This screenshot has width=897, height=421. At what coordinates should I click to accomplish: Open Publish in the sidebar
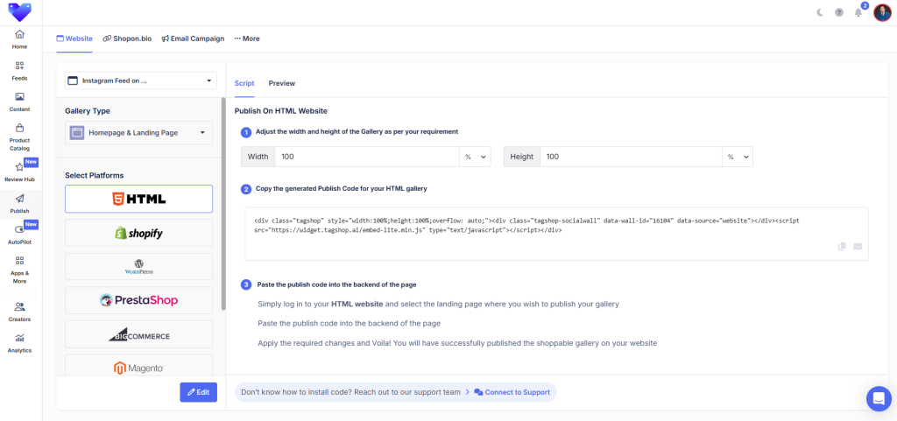(x=19, y=203)
